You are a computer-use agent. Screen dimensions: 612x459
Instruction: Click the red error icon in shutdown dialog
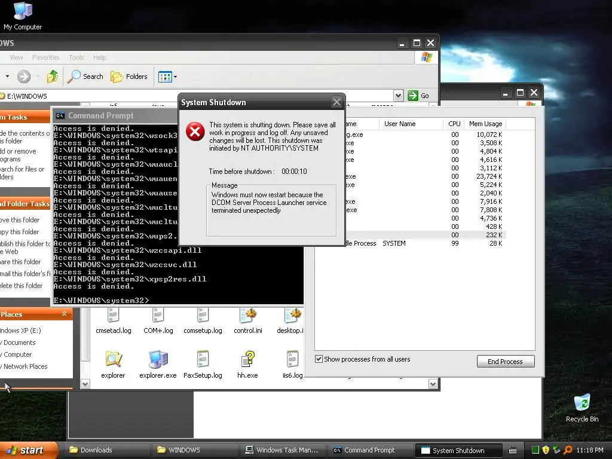pyautogui.click(x=195, y=131)
